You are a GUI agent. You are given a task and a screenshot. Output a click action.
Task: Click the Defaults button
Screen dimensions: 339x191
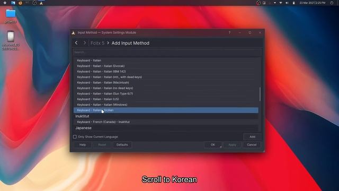[122, 145]
